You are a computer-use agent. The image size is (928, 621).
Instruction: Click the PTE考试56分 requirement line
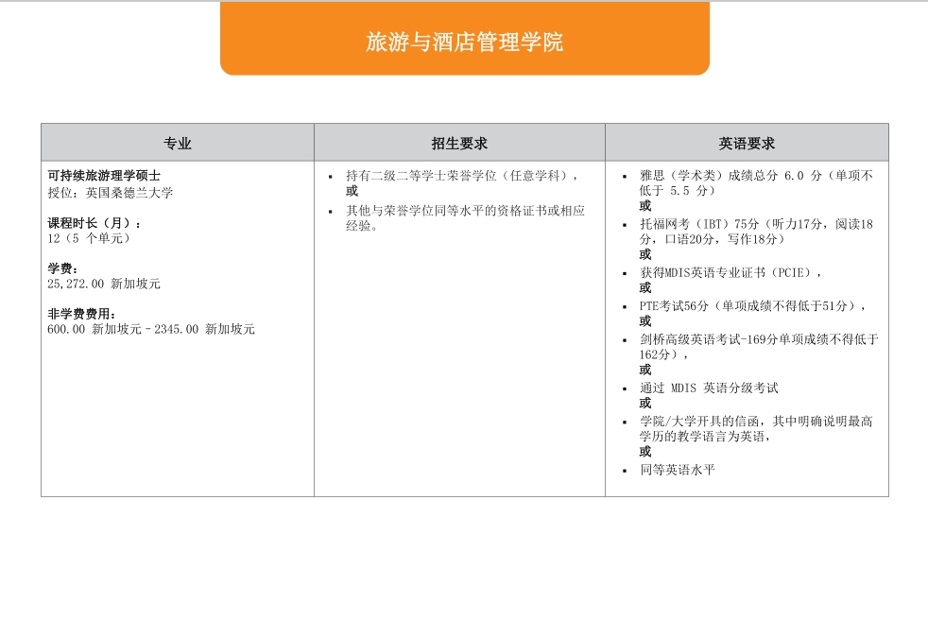[753, 306]
